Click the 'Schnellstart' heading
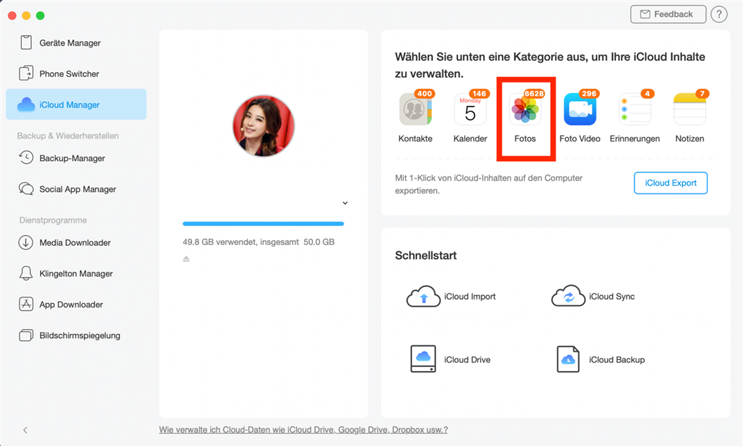This screenshot has height=446, width=743. coord(425,256)
